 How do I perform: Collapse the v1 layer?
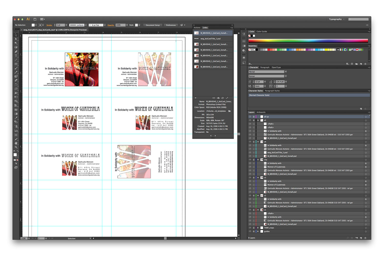258,210
